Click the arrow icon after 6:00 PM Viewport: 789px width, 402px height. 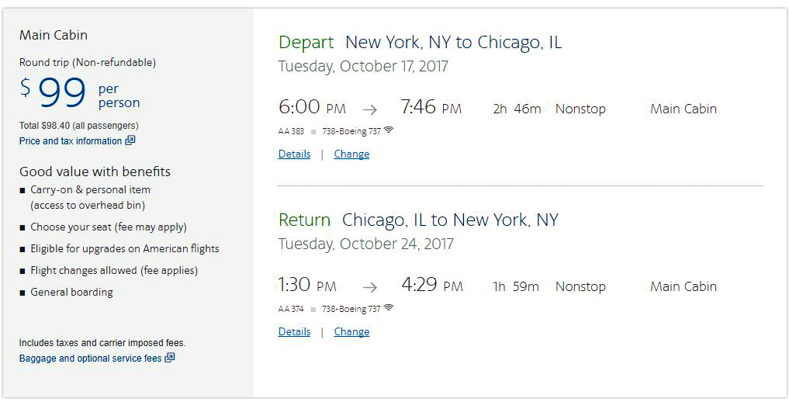tap(369, 109)
